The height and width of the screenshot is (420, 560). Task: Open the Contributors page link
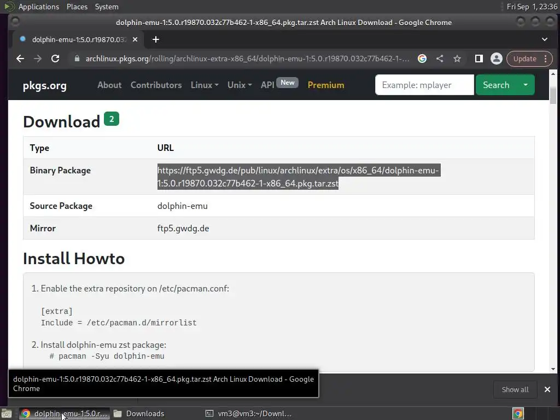click(x=156, y=85)
